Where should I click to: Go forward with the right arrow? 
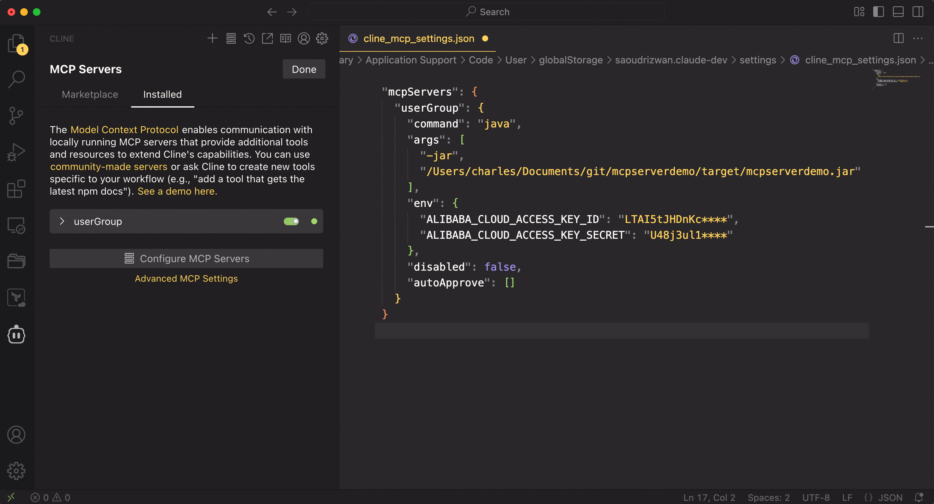292,12
